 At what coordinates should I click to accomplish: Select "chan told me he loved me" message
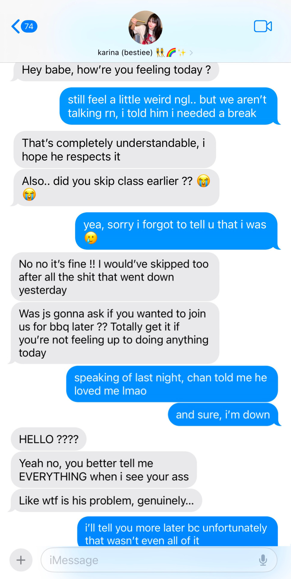[x=172, y=384]
